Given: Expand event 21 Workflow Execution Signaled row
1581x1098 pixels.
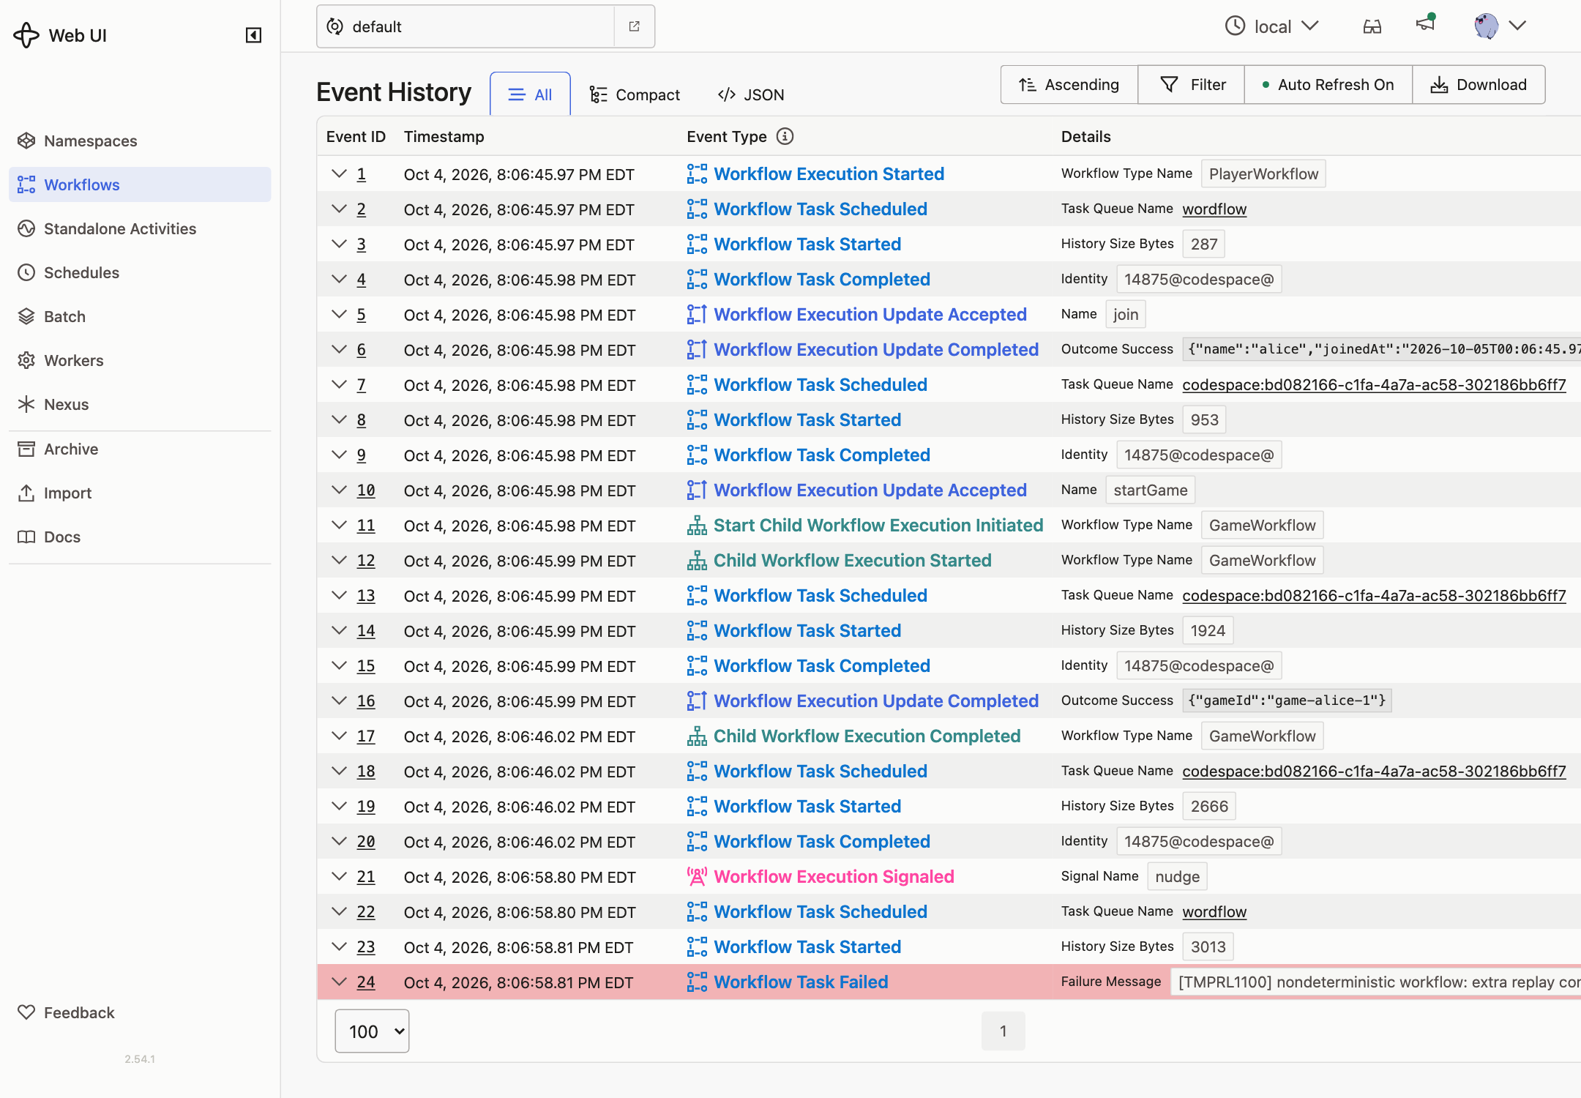Looking at the screenshot, I should [x=339, y=877].
